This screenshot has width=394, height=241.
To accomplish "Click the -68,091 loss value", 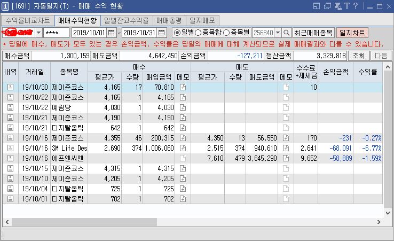I will tap(341, 148).
